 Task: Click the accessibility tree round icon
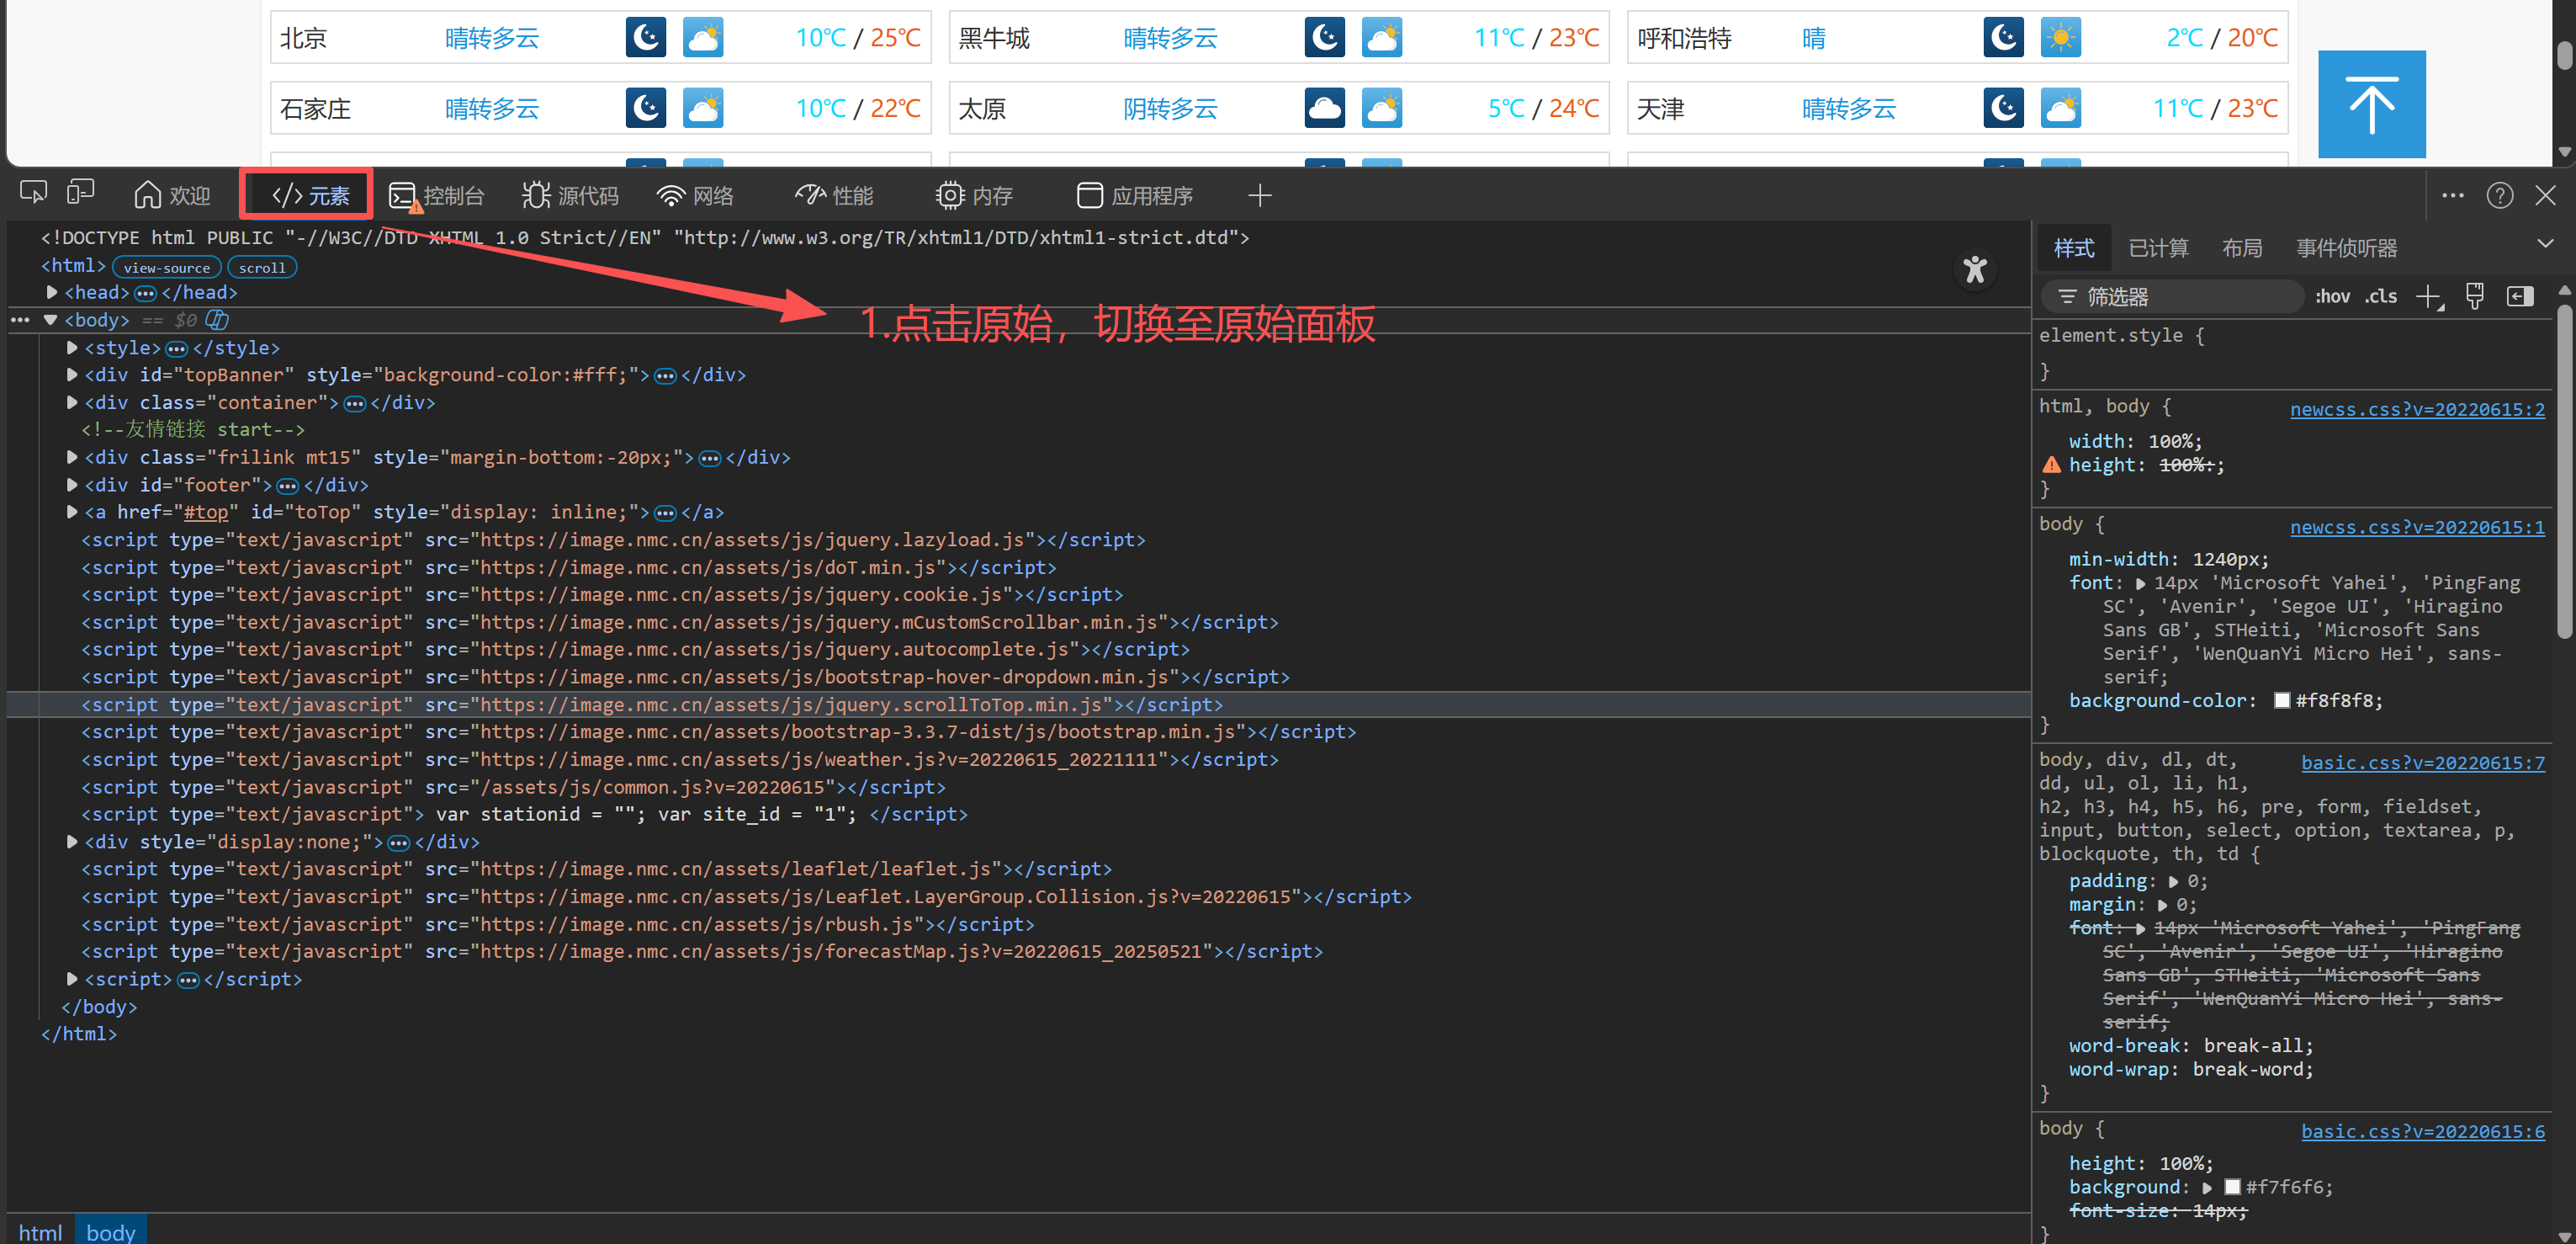pos(1974,269)
